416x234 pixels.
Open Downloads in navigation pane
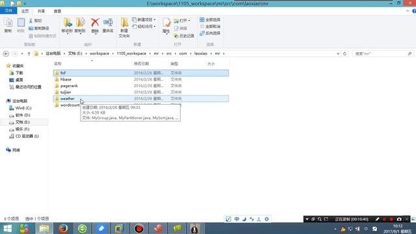click(x=16, y=73)
